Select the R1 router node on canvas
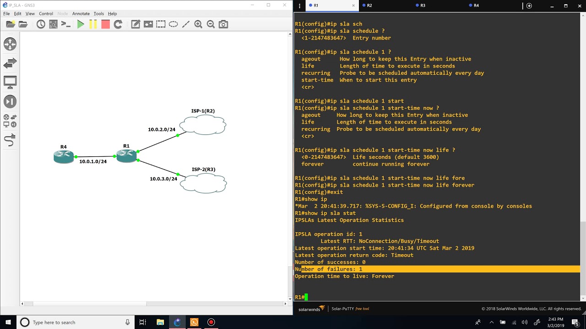This screenshot has width=586, height=329. pyautogui.click(x=126, y=156)
